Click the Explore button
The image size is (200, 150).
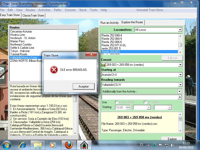pyautogui.click(x=172, y=139)
